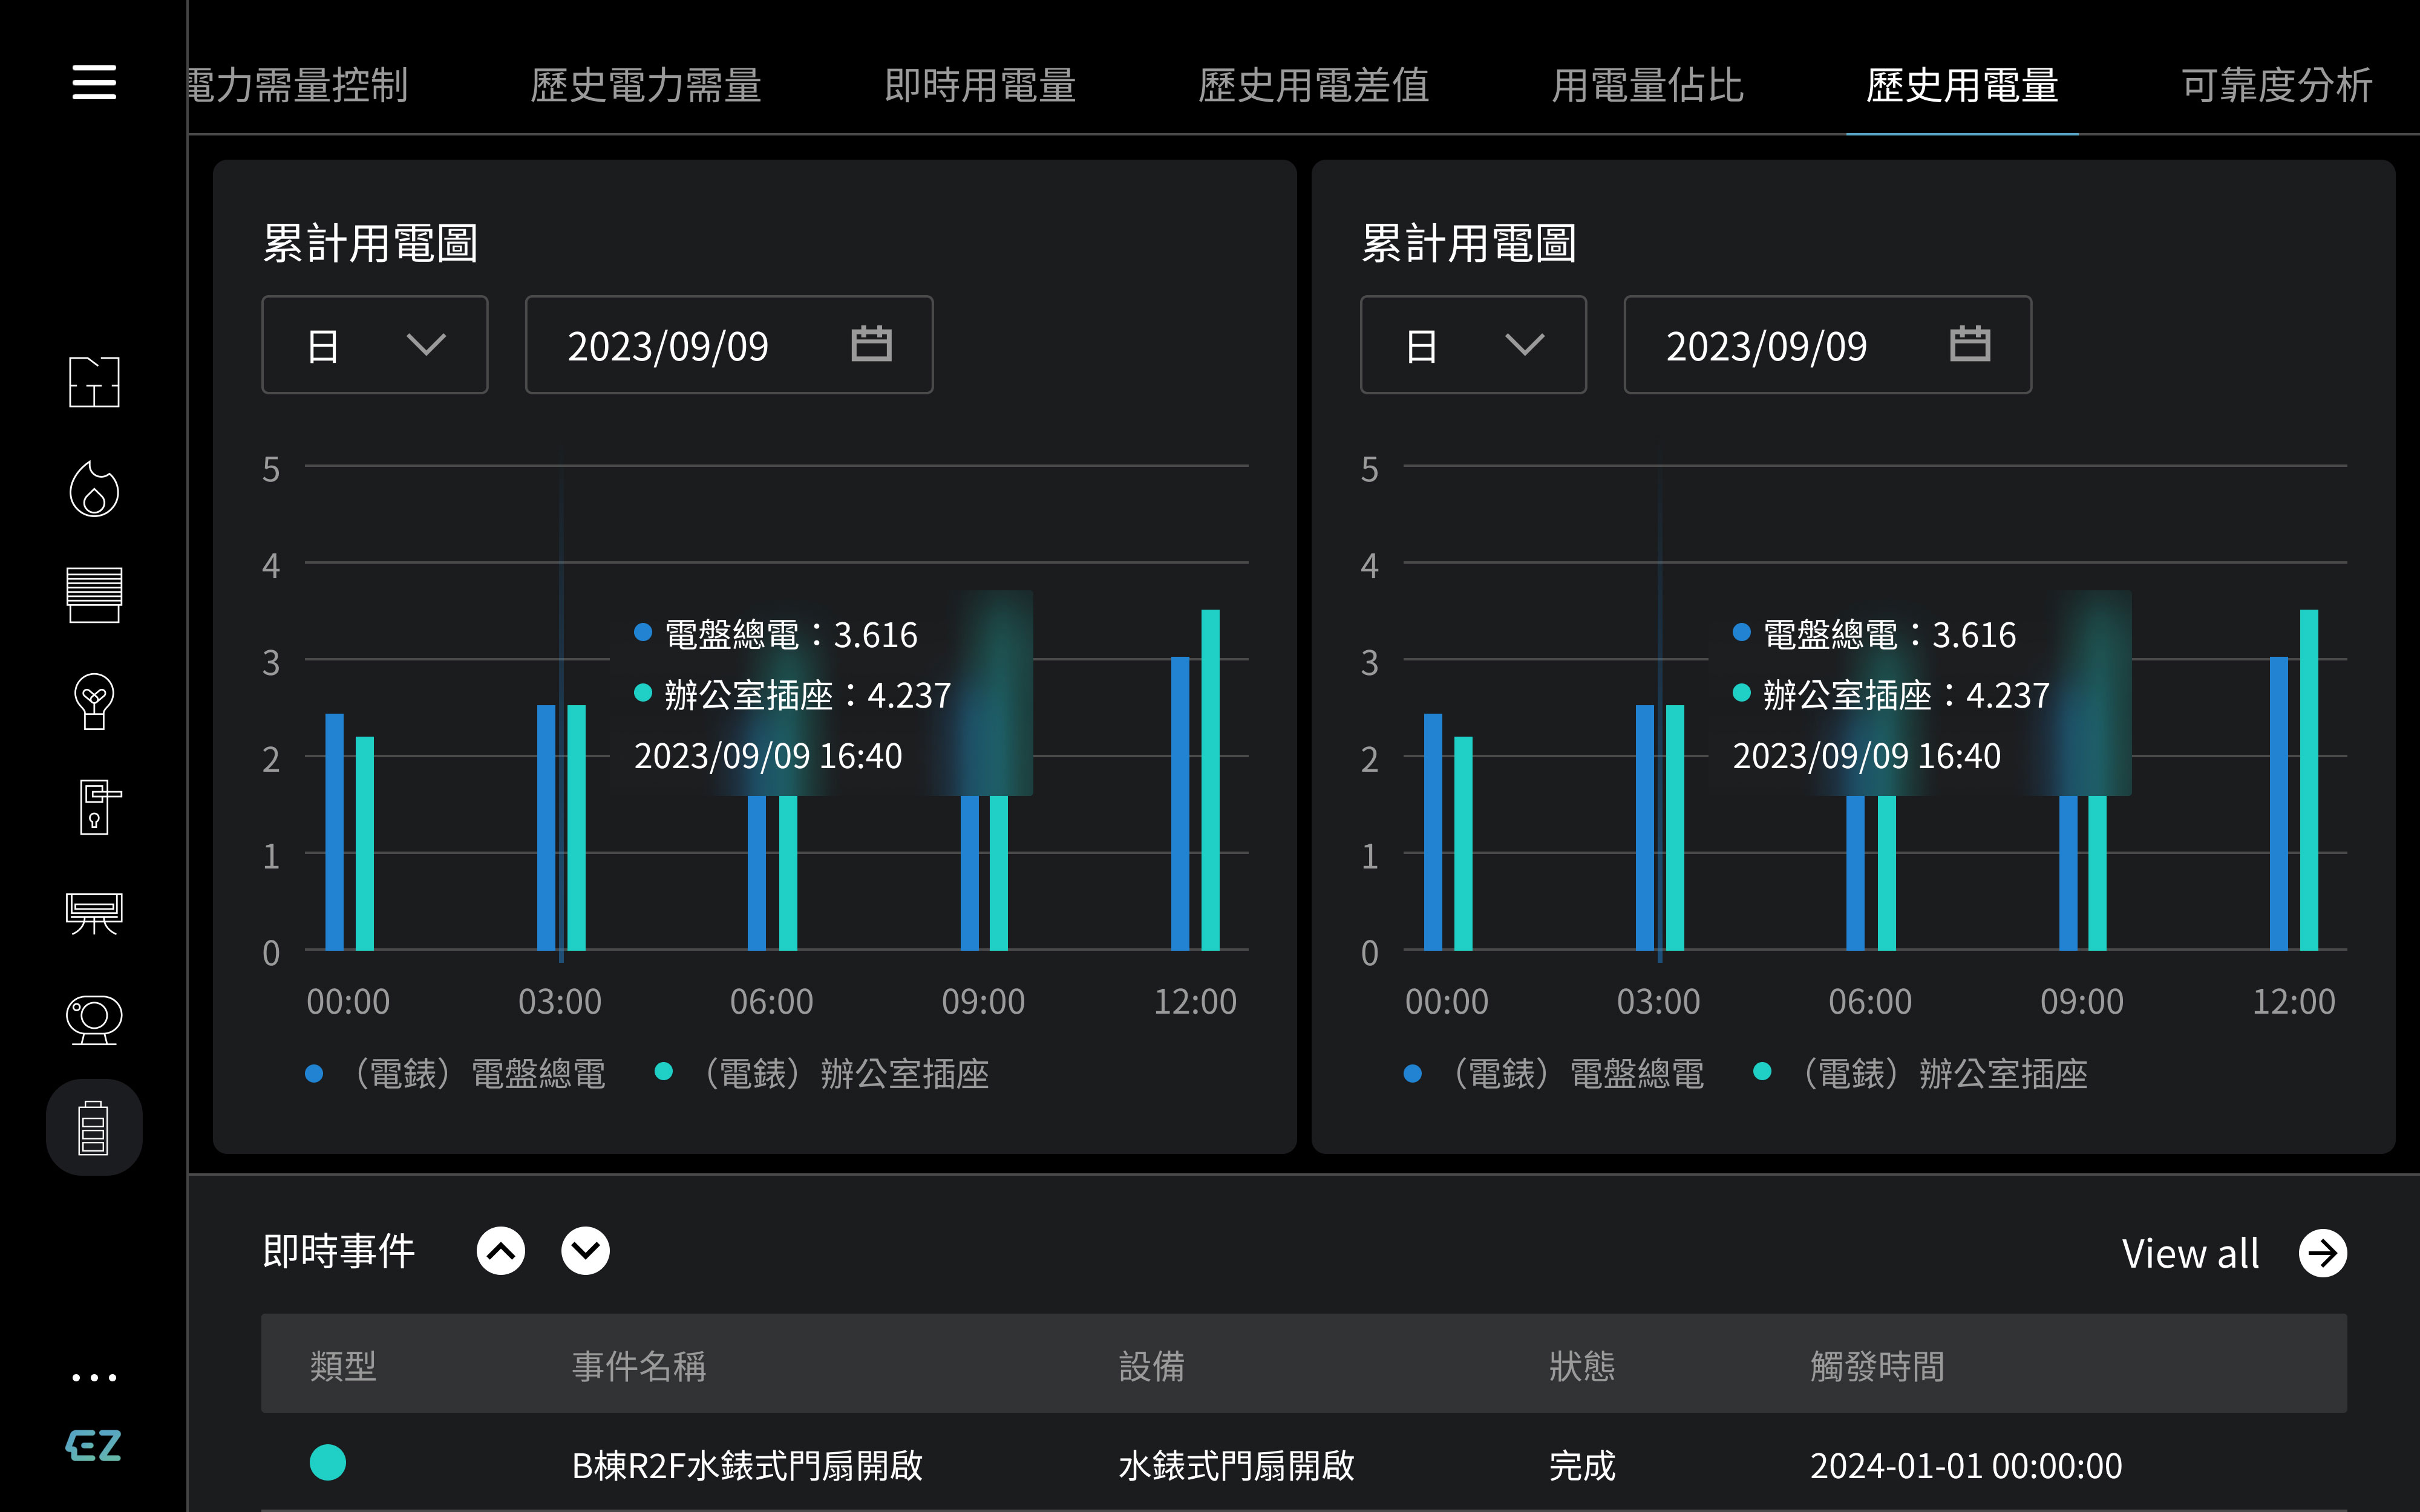Select the fire alarm sidebar icon
The image size is (2420, 1512).
click(x=94, y=489)
